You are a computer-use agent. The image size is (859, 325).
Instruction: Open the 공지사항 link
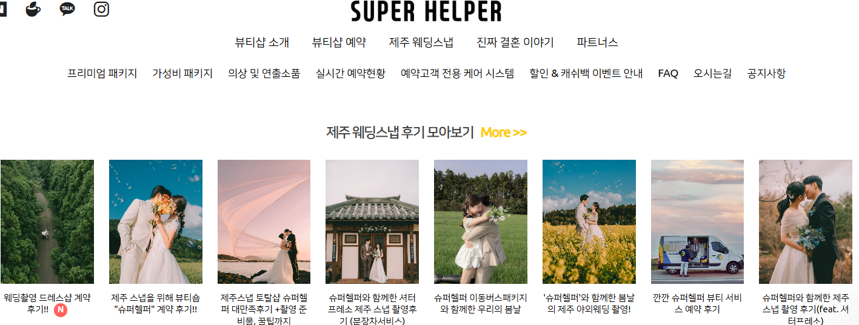[766, 74]
